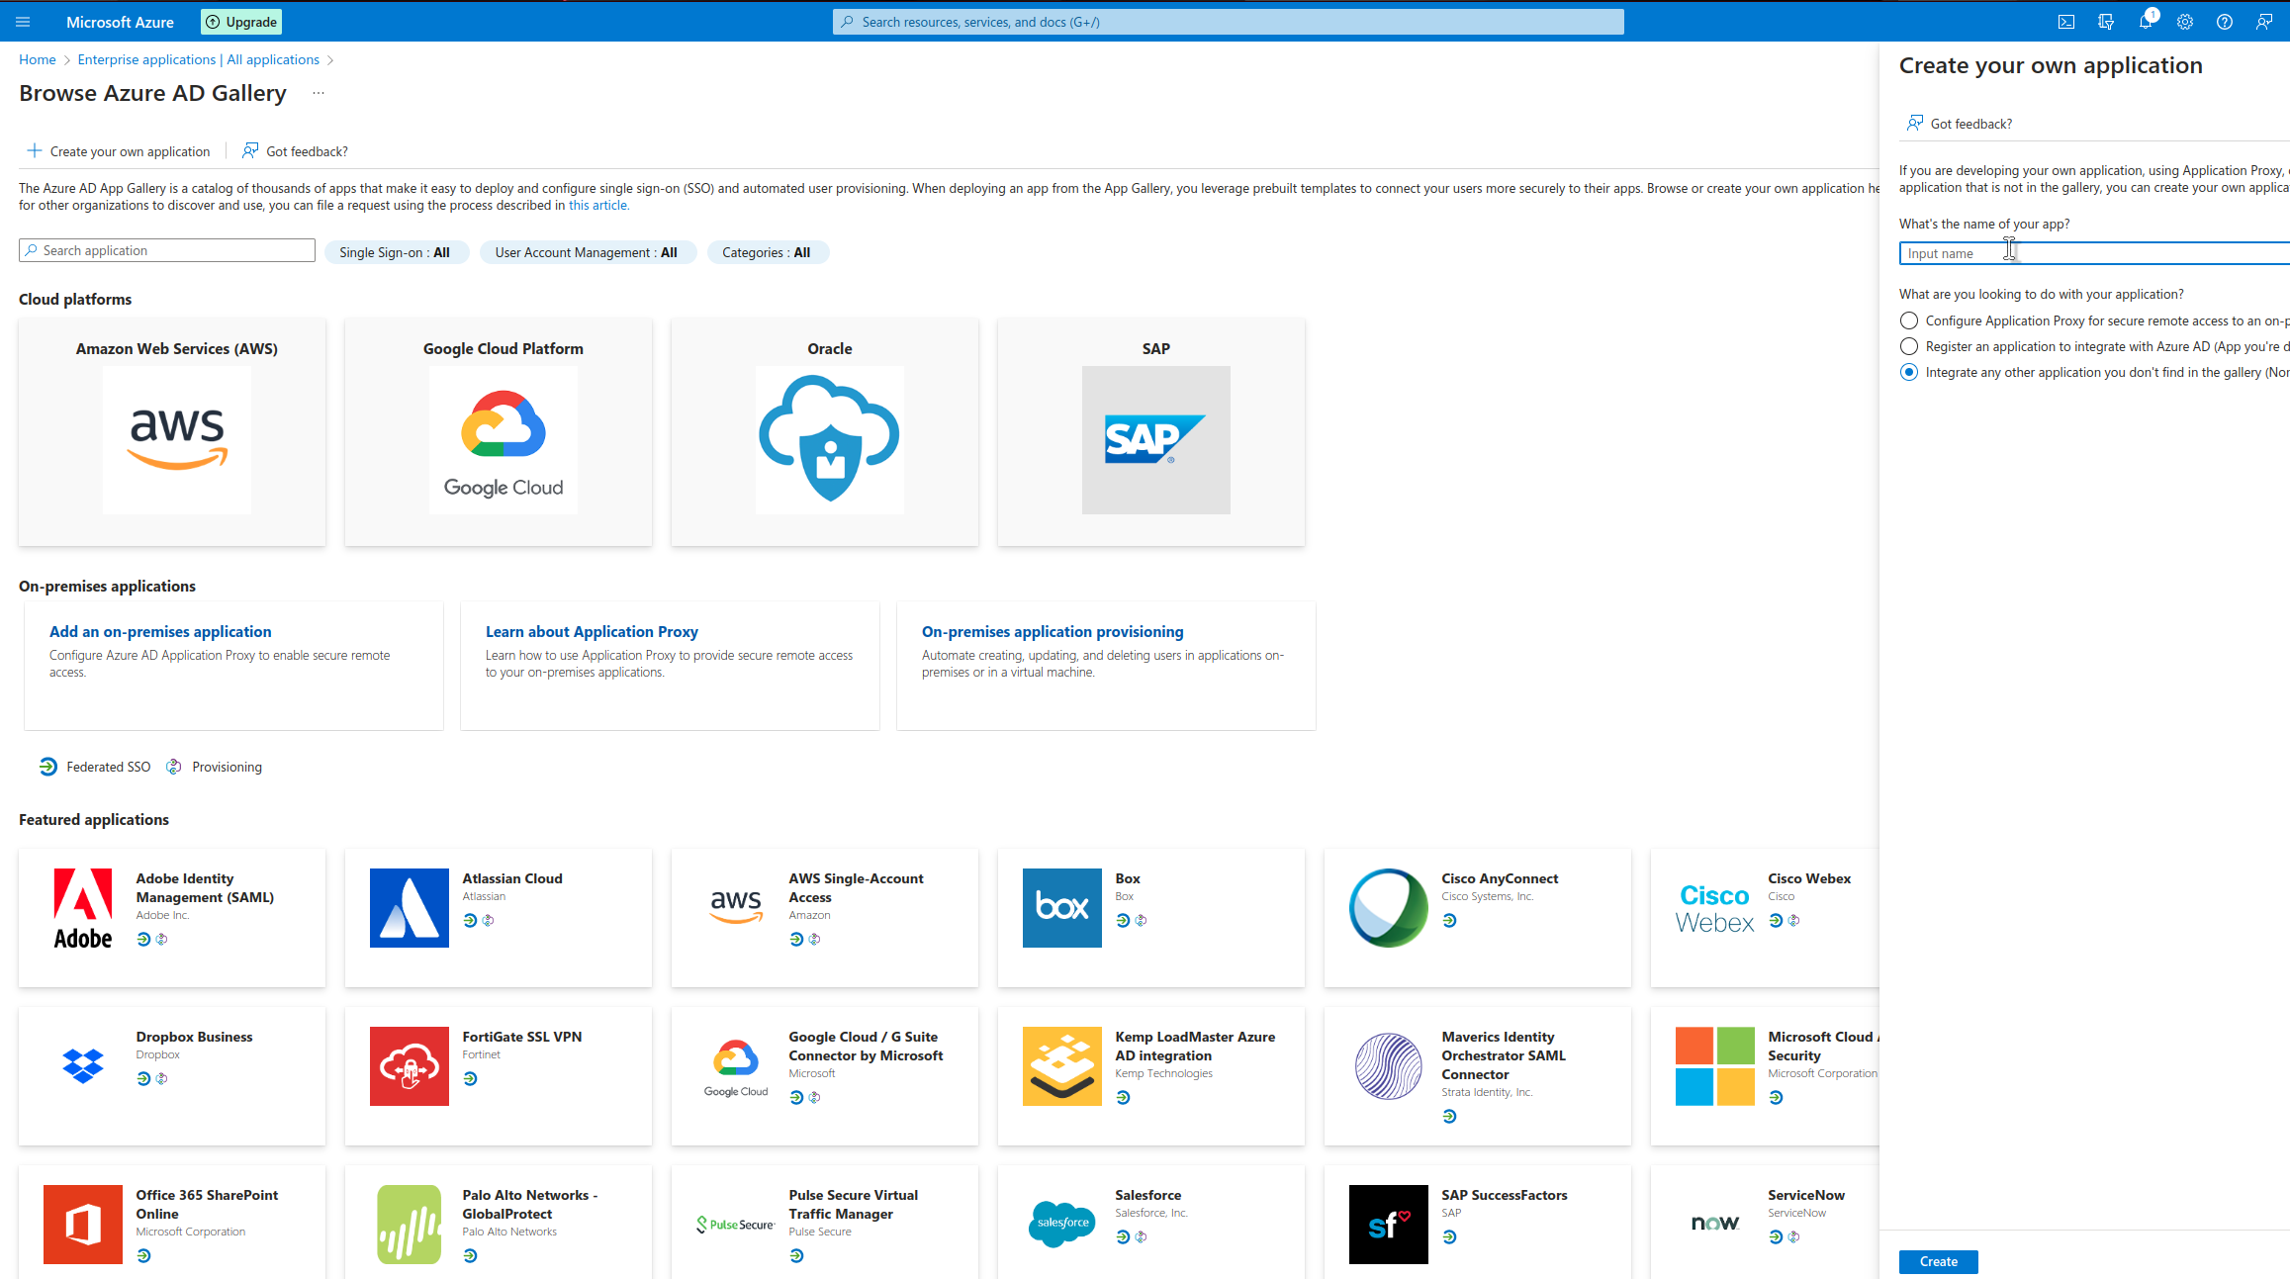Select the Box app logo
Image resolution: width=2290 pixels, height=1279 pixels.
(x=1062, y=908)
